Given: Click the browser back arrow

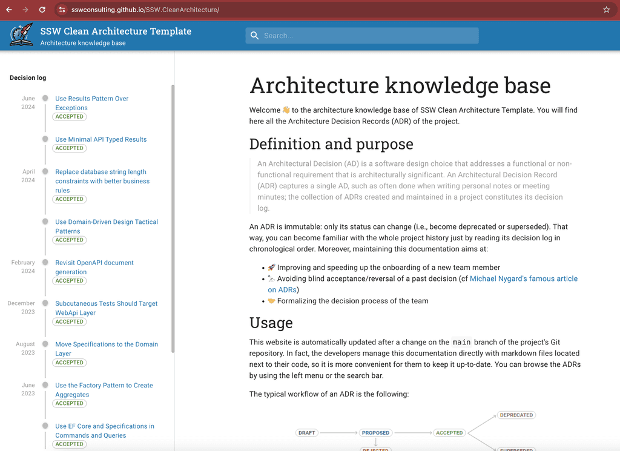Looking at the screenshot, I should coord(8,10).
